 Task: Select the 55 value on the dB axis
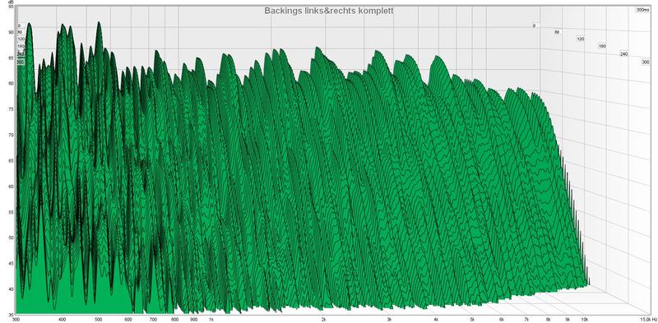(12, 212)
